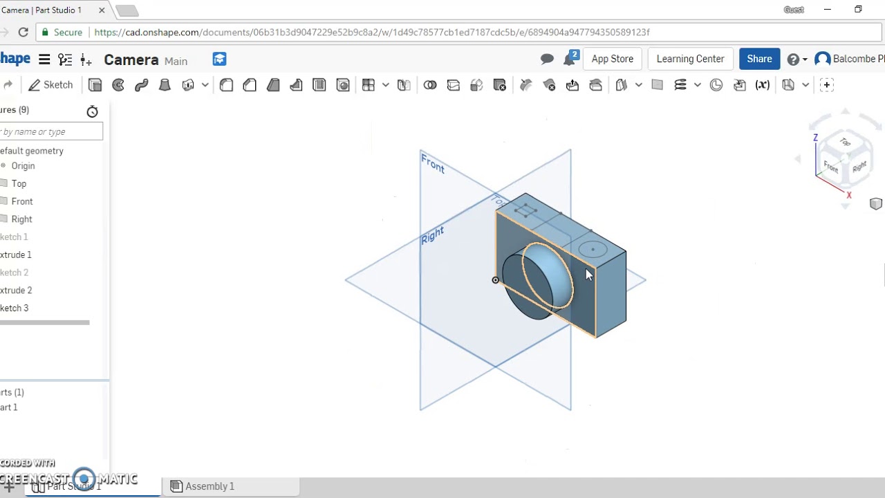Select the Delete part tool
The height and width of the screenshot is (498, 885).
point(500,85)
